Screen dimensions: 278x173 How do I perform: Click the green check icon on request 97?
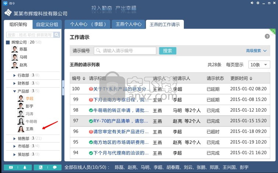point(91,121)
